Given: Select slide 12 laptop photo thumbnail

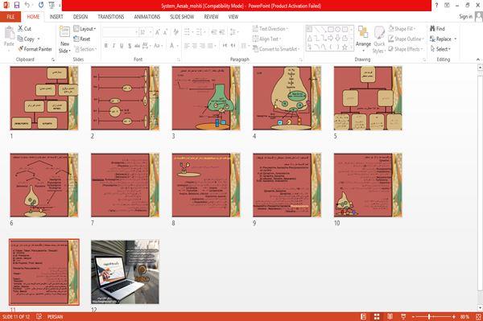Looking at the screenshot, I should (125, 272).
